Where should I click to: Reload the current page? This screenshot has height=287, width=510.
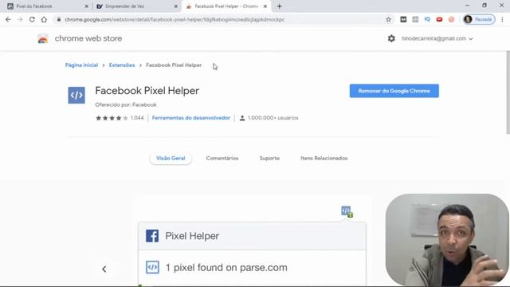[x=32, y=19]
